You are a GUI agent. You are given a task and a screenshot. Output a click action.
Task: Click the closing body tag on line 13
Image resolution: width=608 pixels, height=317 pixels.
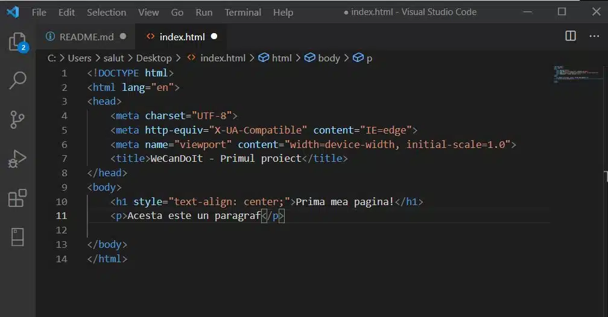coord(107,244)
